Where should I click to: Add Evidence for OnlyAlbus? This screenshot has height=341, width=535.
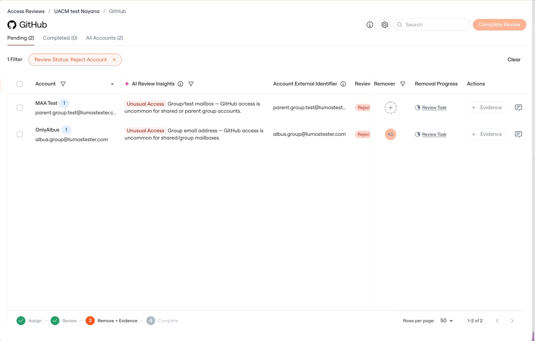487,134
